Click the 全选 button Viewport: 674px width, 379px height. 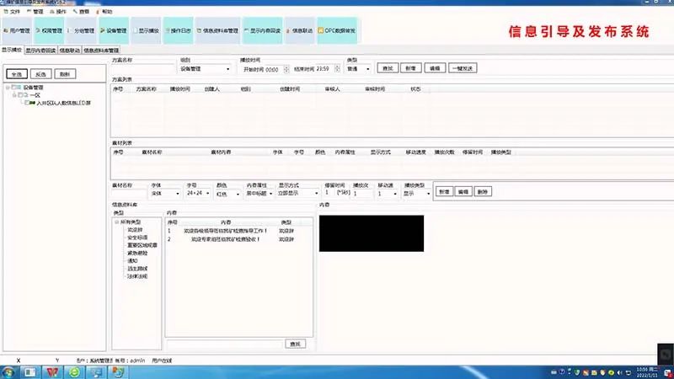[x=17, y=74]
